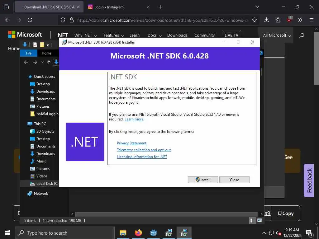
Task: Open File Explorer recent locations dropdown
Action: pos(42,62)
